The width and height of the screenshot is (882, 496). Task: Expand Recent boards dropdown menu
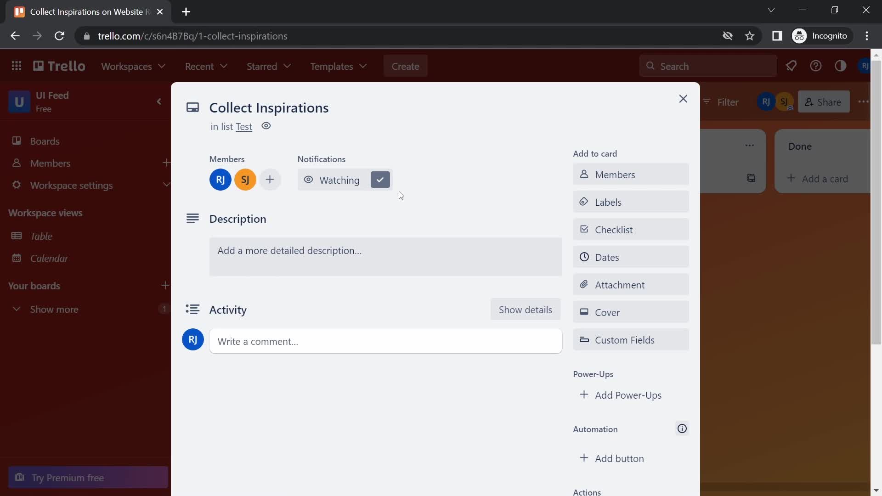206,66
